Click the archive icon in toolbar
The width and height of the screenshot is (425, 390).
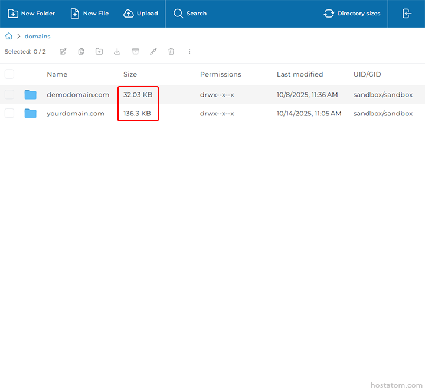coord(135,52)
